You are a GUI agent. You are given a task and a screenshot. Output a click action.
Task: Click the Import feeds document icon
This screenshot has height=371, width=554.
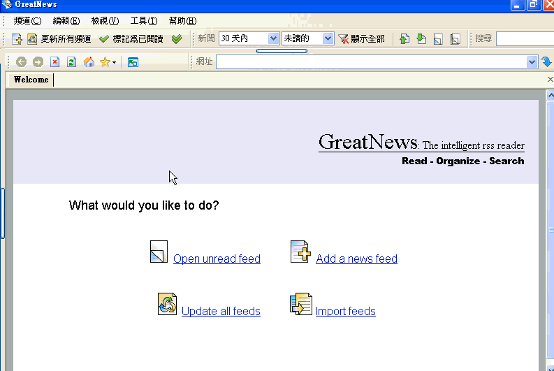301,304
